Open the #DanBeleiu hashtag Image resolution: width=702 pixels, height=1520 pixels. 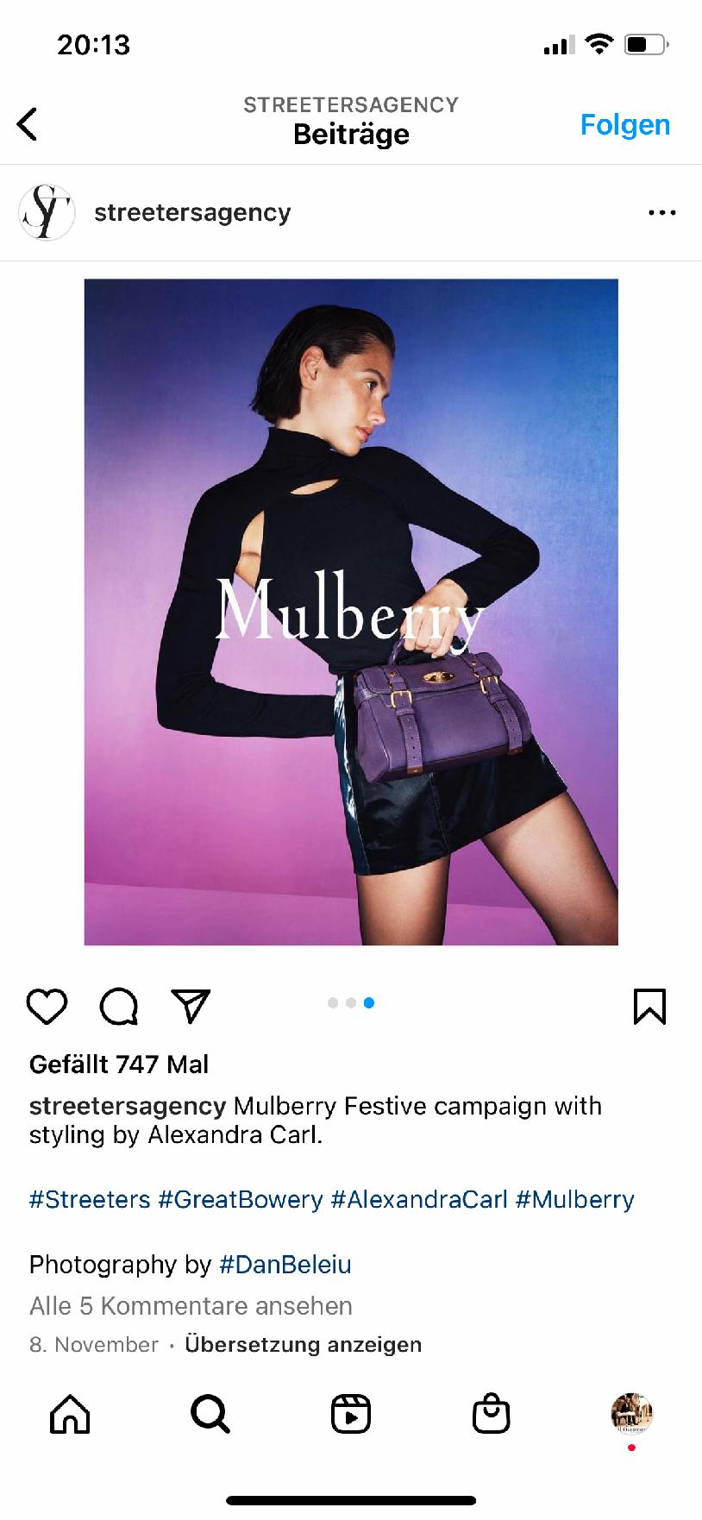(x=285, y=1265)
